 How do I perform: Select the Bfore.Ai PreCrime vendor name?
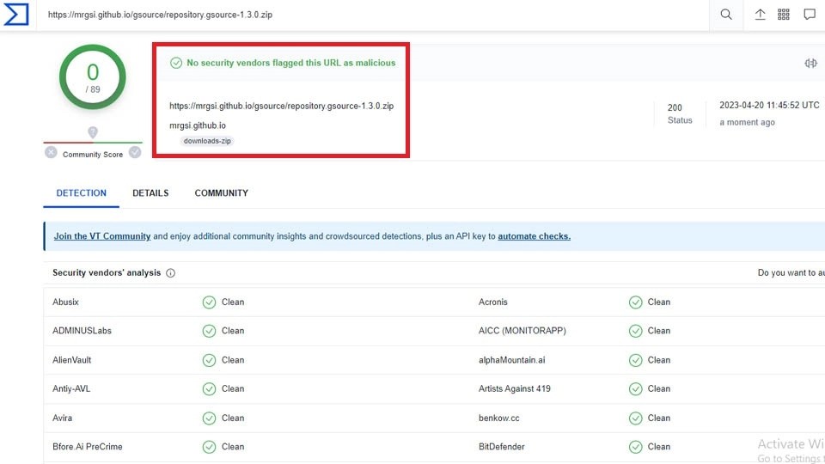click(88, 447)
